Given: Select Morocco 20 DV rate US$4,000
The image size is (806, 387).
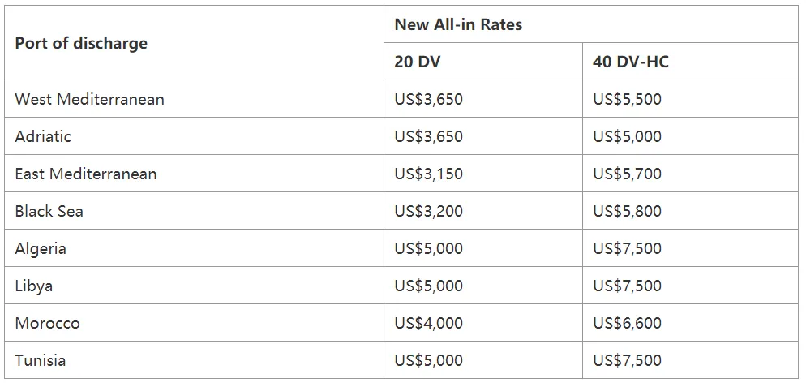Looking at the screenshot, I should (x=428, y=323).
